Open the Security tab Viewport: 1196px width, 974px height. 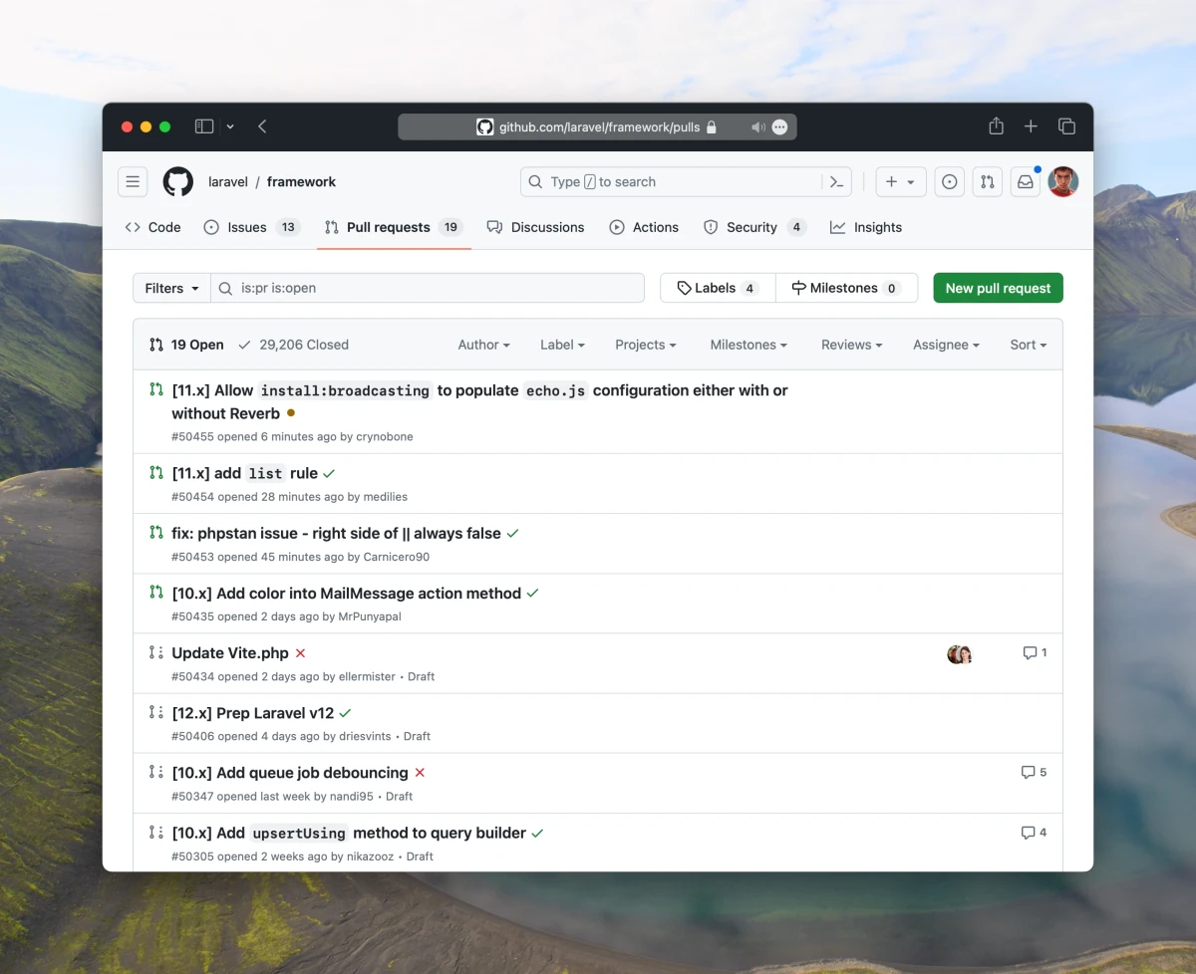click(754, 227)
